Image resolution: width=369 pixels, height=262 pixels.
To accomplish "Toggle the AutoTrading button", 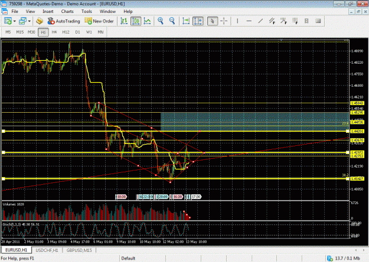I will [64, 21].
